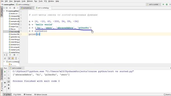Rerun program from Run panel
The image size is (171, 96).
coord(5,72)
